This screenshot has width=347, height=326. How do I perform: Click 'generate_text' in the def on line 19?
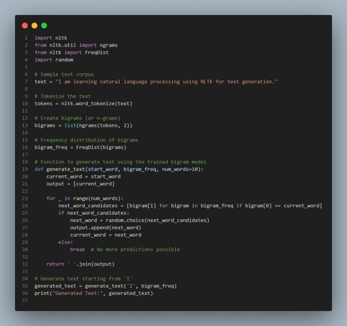pos(66,169)
